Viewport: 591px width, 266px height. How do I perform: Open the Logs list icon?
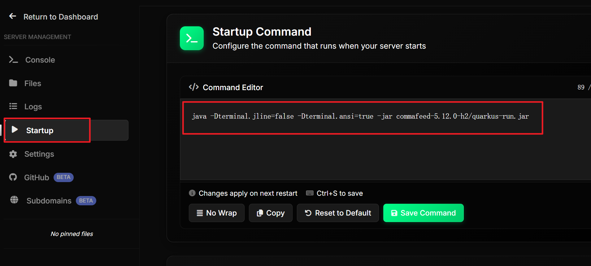pos(13,106)
